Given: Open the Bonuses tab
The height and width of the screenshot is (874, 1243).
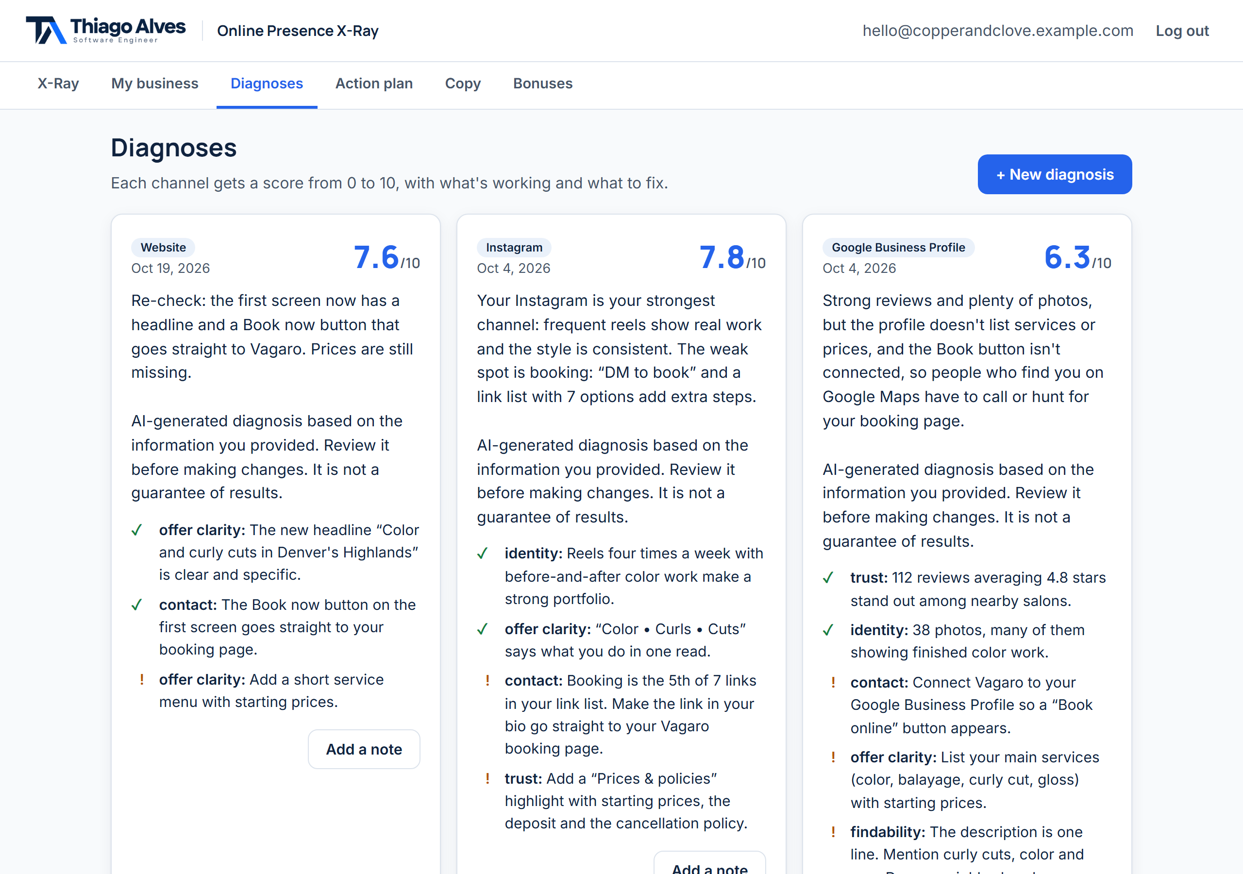Looking at the screenshot, I should [x=543, y=84].
